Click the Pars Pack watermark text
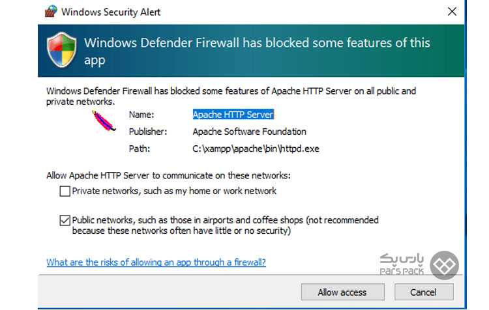The width and height of the screenshot is (489, 310). [x=402, y=264]
